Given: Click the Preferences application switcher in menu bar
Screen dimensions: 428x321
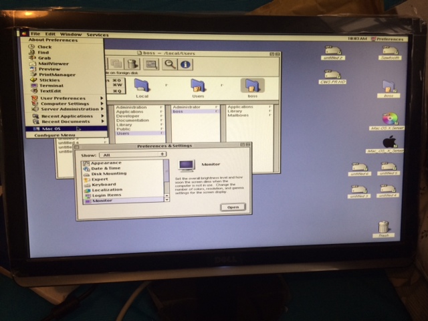Looking at the screenshot, I should point(387,39).
